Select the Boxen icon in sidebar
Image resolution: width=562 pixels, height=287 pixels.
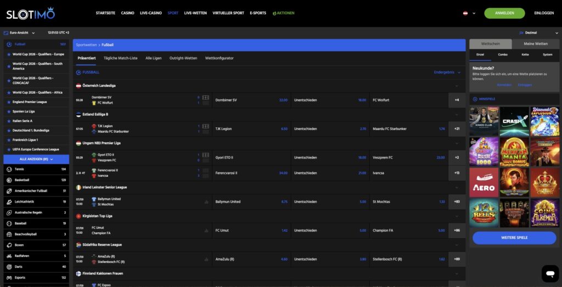9,245
